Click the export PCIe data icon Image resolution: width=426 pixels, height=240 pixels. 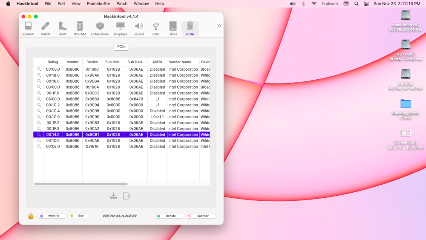coord(127,196)
